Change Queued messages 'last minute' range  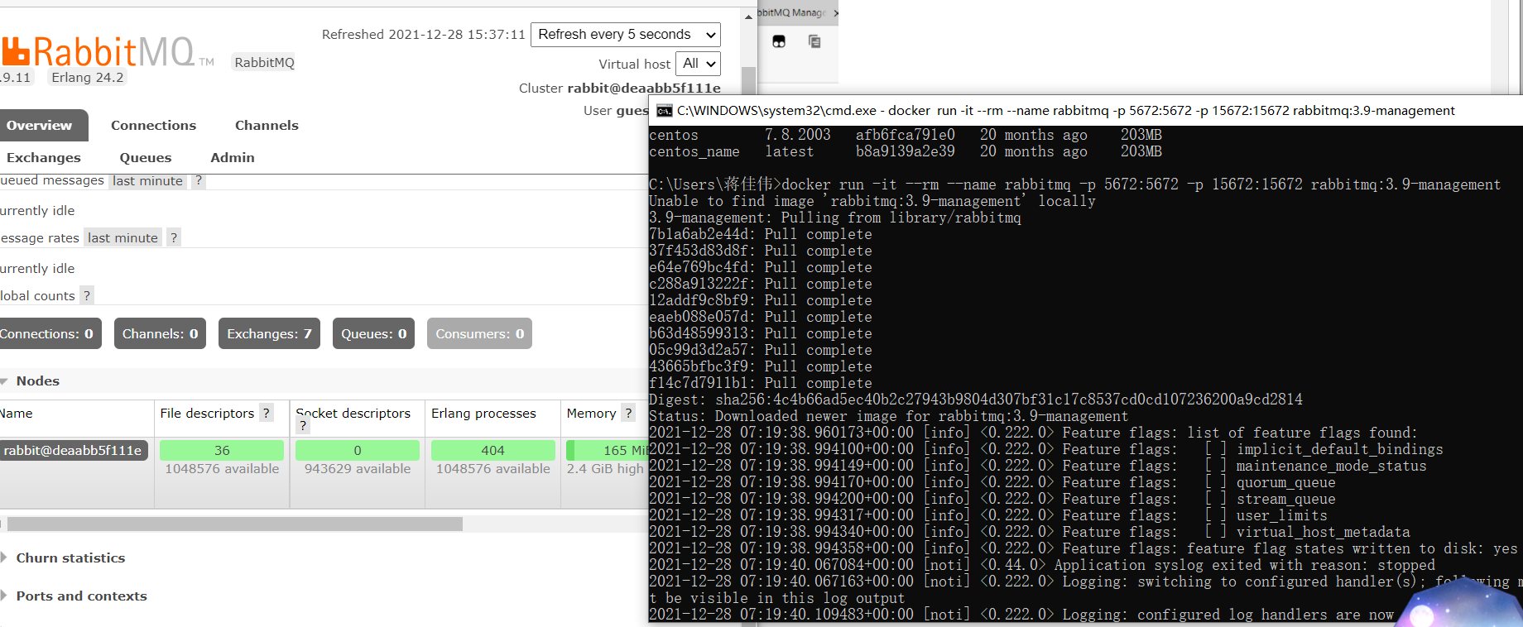[x=148, y=181]
